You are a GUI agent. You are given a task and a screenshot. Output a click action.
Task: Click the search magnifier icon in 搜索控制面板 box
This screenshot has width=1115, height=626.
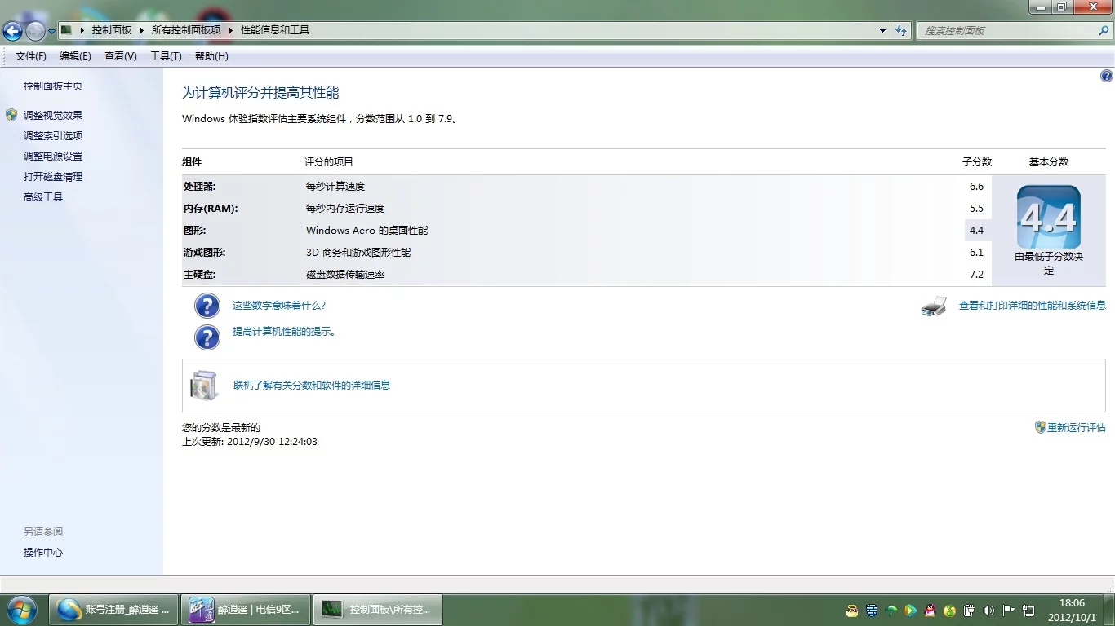[1104, 30]
